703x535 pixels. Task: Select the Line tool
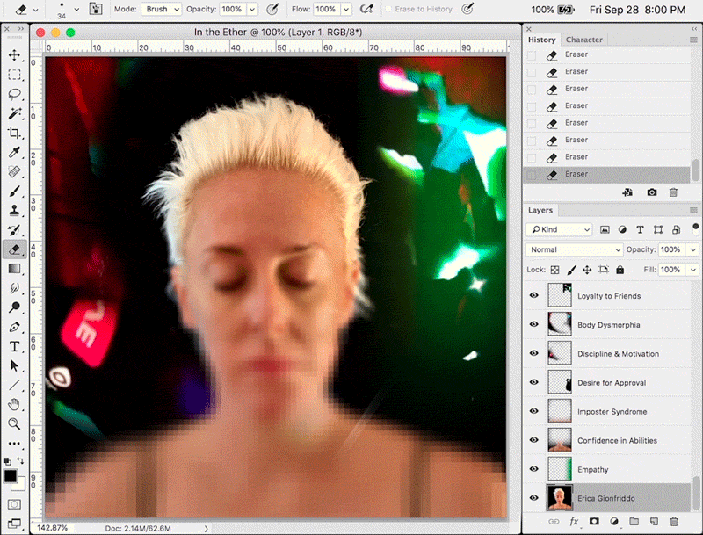14,386
